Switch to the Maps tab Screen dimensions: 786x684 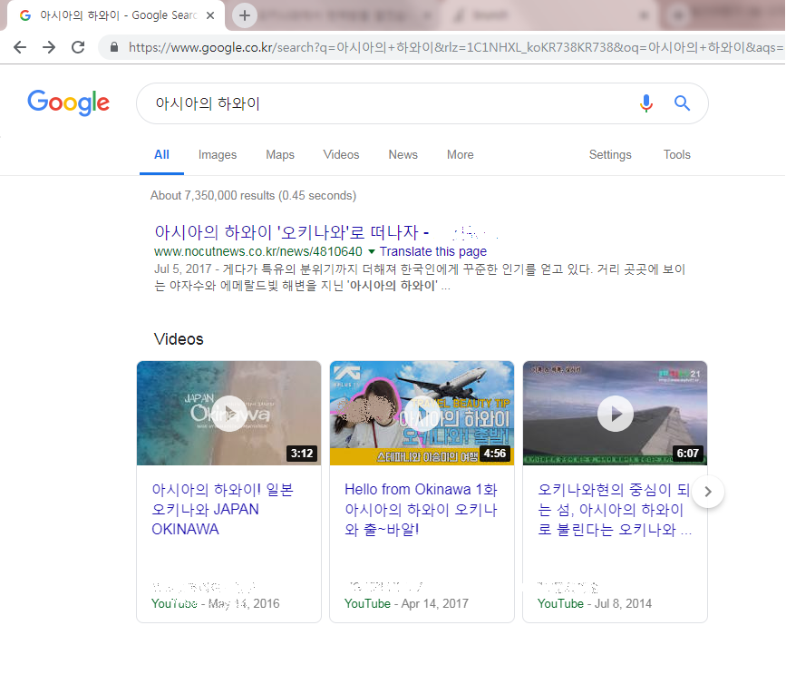[280, 154]
